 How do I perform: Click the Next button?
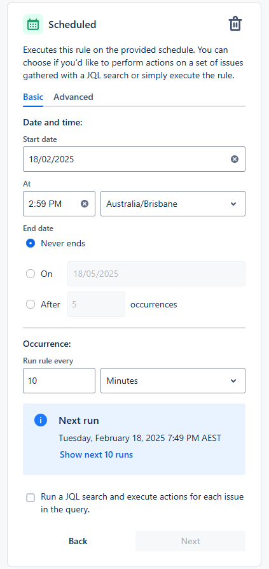click(x=191, y=541)
